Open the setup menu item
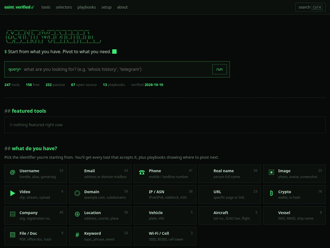The width and height of the screenshot is (330, 248). click(106, 7)
